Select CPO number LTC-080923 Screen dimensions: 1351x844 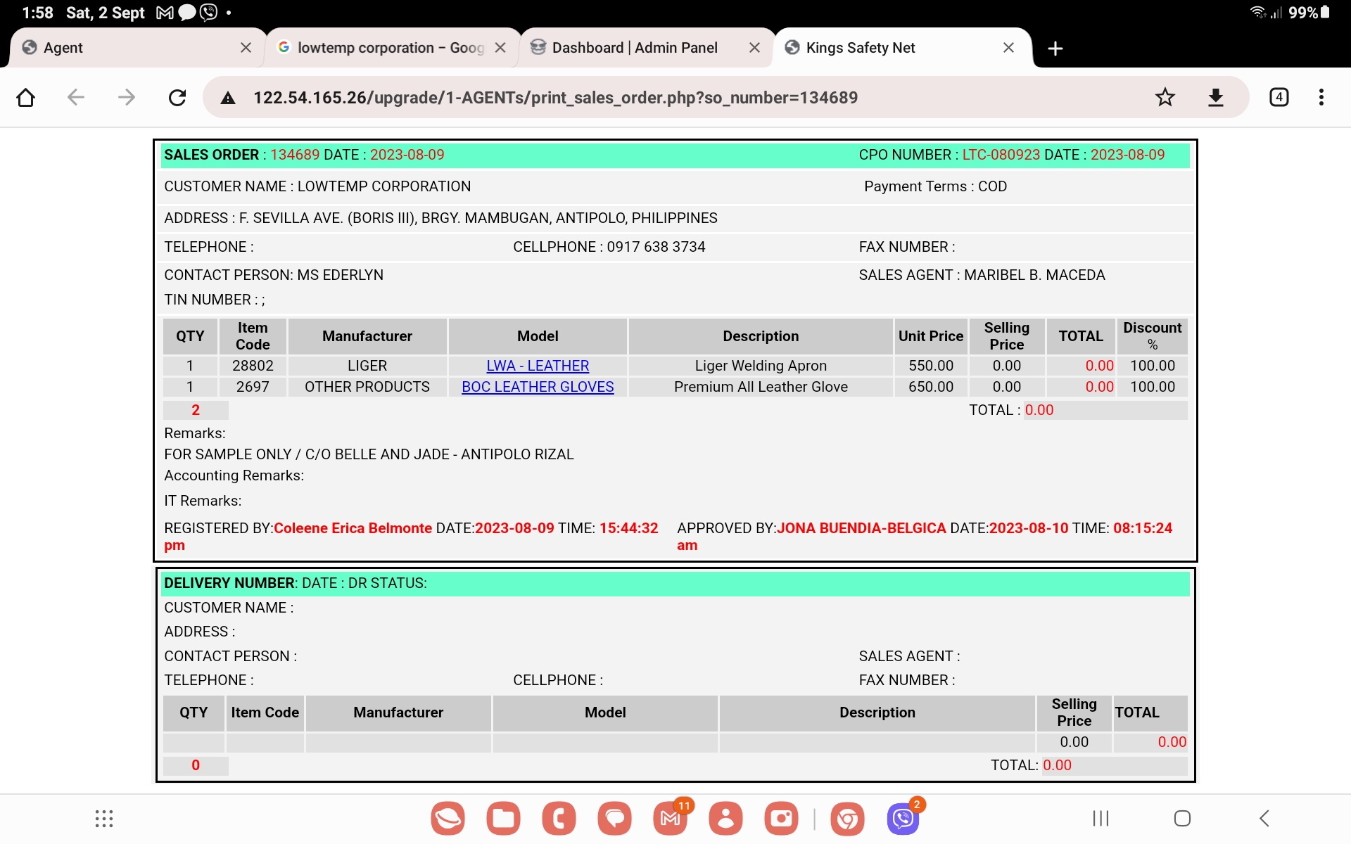pyautogui.click(x=1001, y=155)
